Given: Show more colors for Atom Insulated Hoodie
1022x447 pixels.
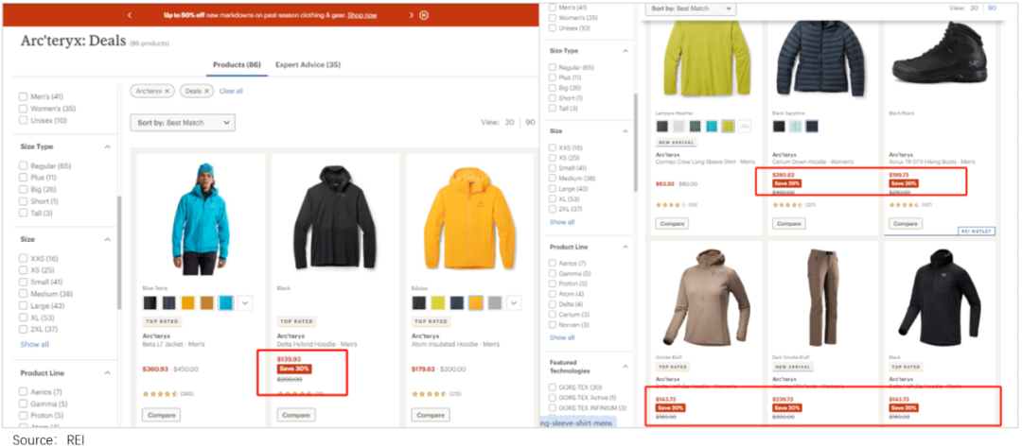Looking at the screenshot, I should pyautogui.click(x=514, y=302).
